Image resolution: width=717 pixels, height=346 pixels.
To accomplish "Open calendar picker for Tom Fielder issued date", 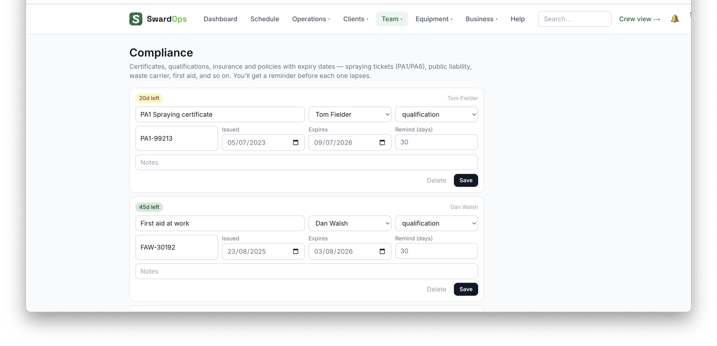I will 295,143.
